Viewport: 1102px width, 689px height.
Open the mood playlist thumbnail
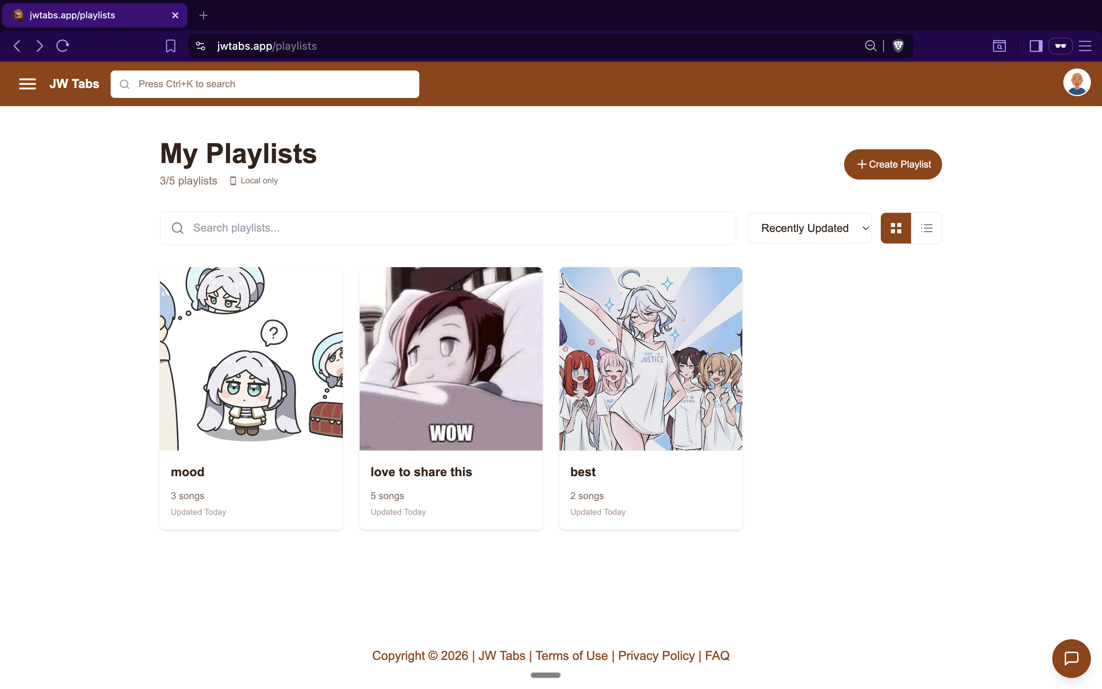251,358
